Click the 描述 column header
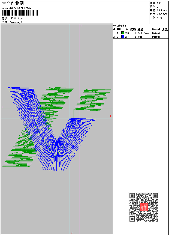Viewport: 169px width, 235px height. 140,29
